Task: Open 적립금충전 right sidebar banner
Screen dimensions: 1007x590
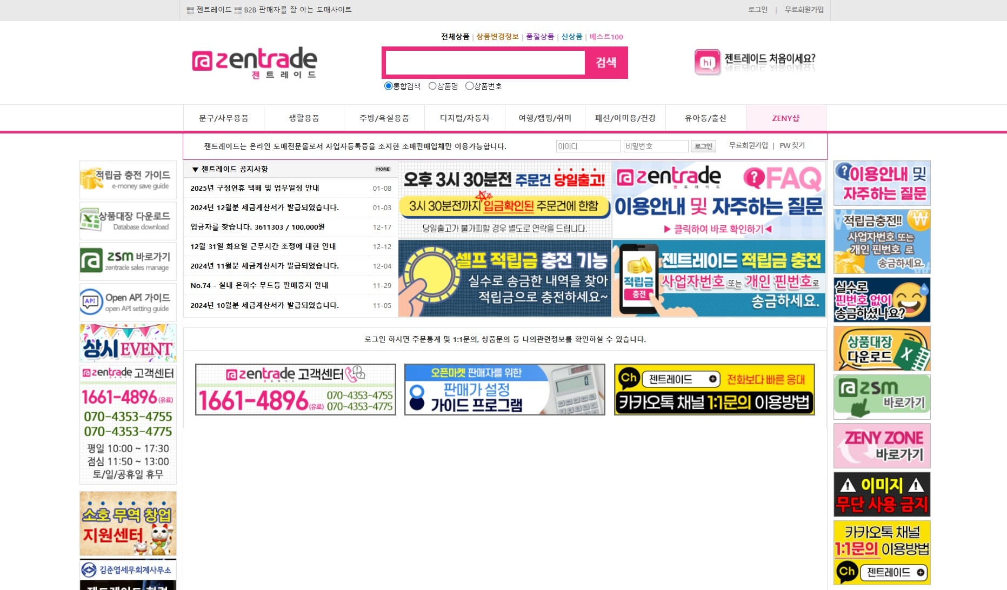Action: 882,242
